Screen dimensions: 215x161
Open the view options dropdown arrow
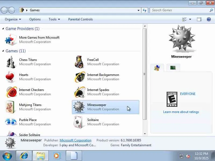(x=190, y=19)
